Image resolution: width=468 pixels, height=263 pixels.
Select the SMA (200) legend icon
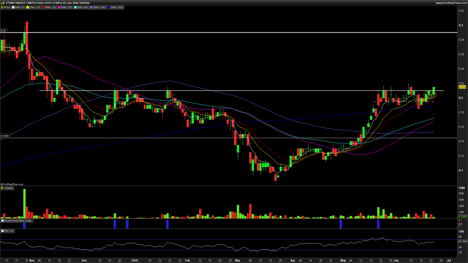click(108, 7)
